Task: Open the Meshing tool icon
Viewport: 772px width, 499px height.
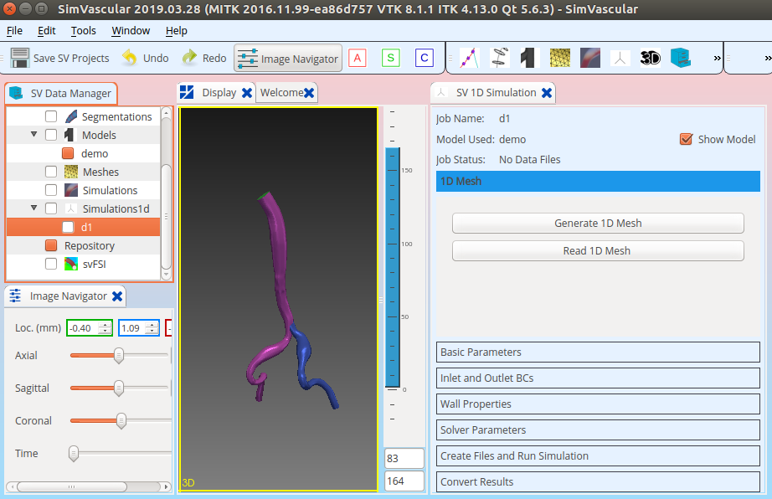Action: pos(558,59)
